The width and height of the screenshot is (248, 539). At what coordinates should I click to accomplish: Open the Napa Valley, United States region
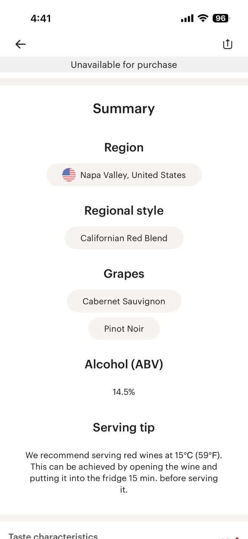click(124, 174)
